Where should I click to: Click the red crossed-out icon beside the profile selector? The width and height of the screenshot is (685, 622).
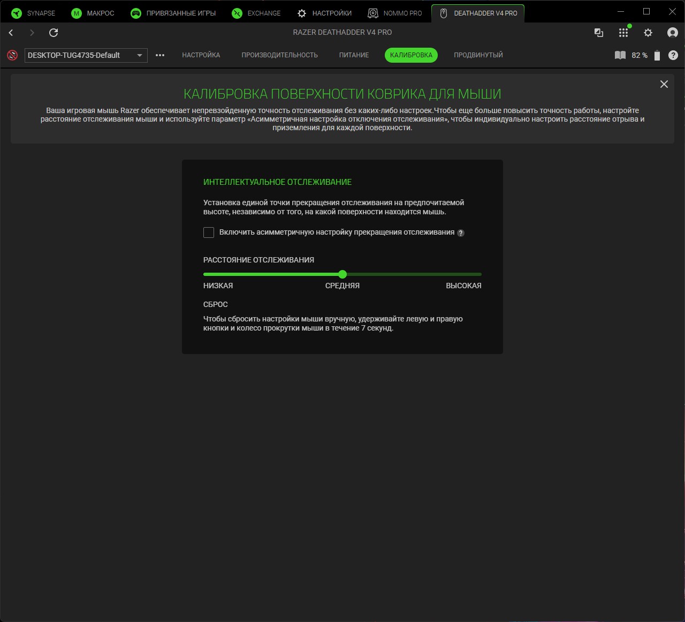click(x=12, y=55)
